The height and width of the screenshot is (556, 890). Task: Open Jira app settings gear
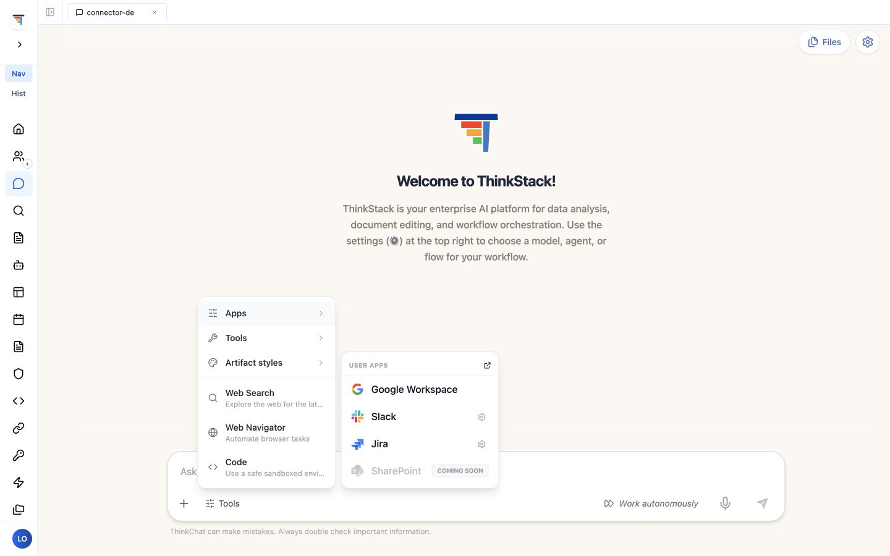[481, 444]
